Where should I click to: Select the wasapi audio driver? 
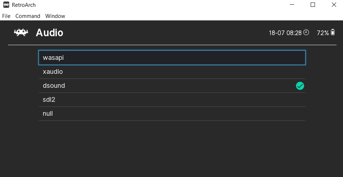coord(172,57)
